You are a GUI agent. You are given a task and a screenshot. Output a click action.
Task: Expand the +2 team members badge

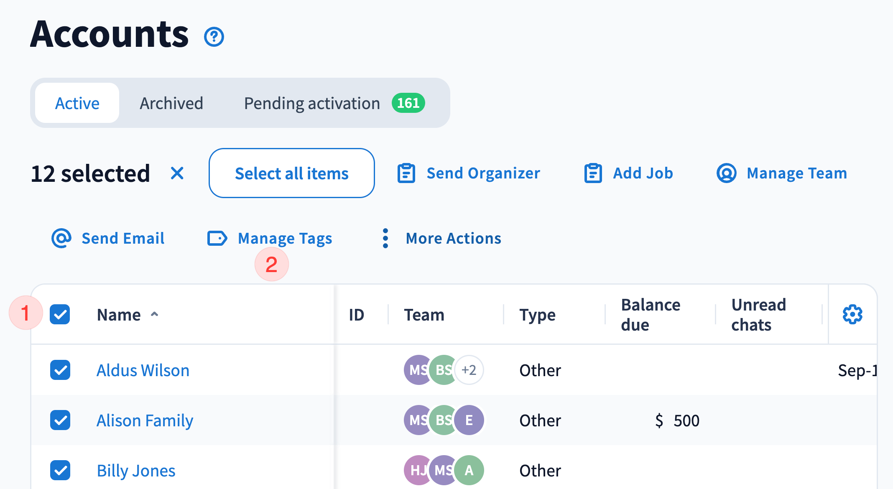click(x=469, y=370)
